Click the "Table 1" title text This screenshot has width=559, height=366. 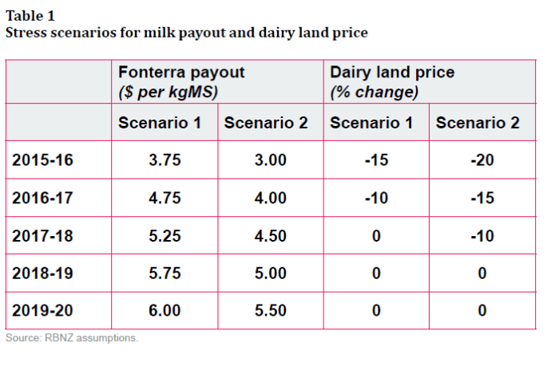[30, 15]
